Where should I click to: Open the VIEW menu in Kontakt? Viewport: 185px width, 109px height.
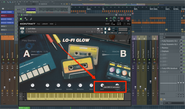(x=51, y=24)
